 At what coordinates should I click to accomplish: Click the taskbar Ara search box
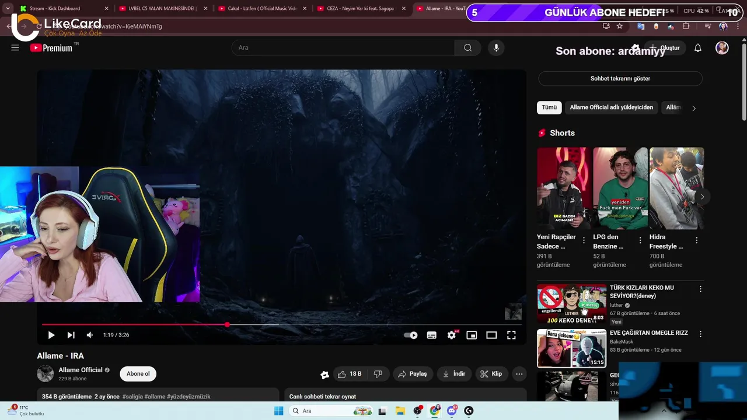coord(331,411)
